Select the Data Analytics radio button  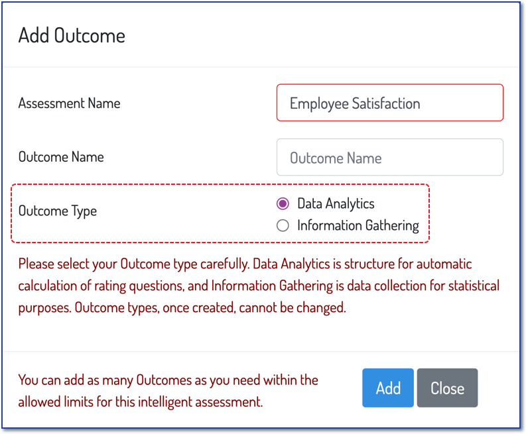point(283,203)
